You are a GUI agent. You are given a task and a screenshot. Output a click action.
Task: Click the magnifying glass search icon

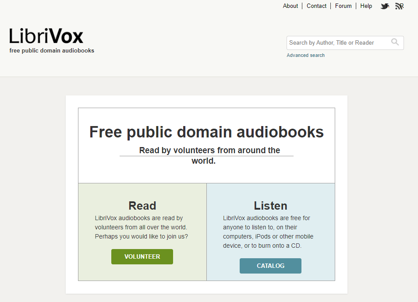point(395,42)
